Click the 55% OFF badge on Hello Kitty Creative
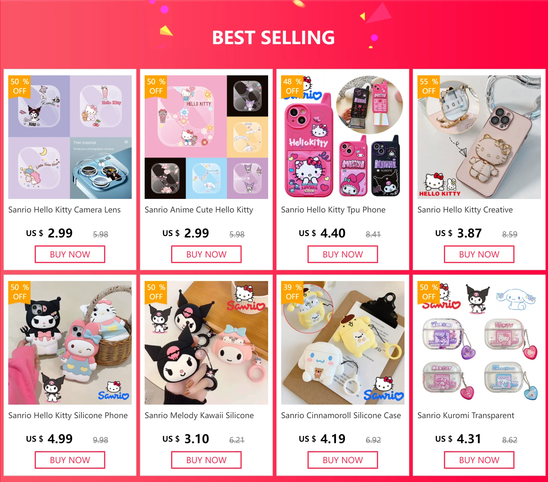This screenshot has width=548, height=482. click(x=429, y=87)
